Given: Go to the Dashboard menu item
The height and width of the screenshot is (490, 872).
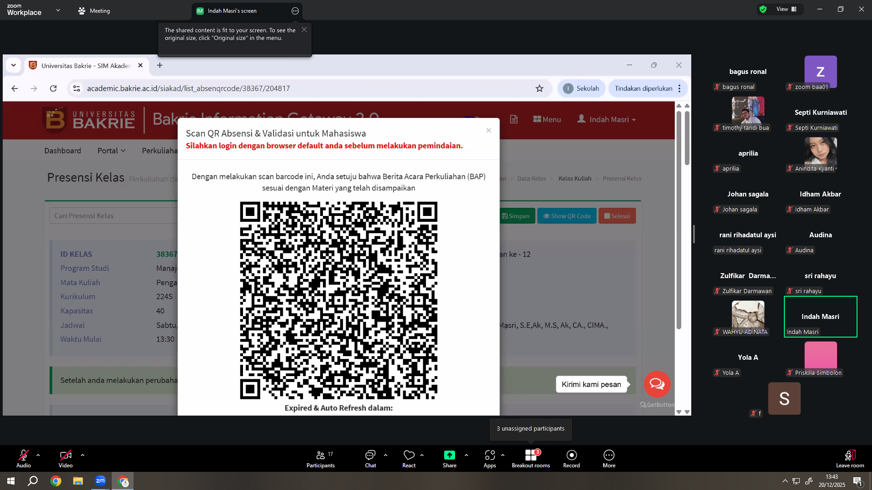Looking at the screenshot, I should (63, 151).
